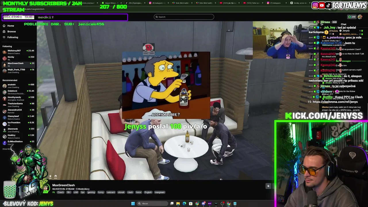Open the user profile avatar menu
Screen dimensions: 368x207
tap(360, 17)
